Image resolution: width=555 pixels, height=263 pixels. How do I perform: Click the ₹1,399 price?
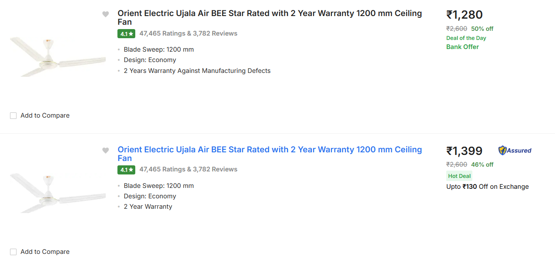(464, 151)
